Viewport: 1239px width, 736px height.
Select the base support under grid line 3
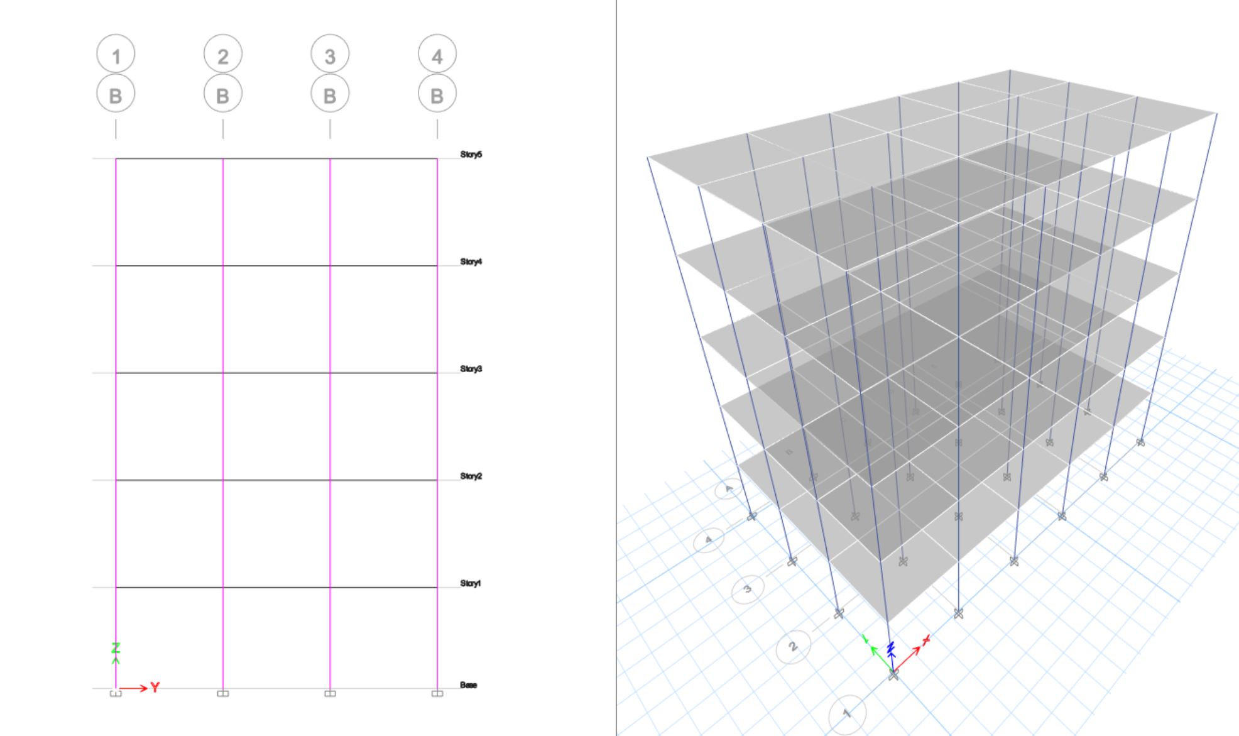330,693
